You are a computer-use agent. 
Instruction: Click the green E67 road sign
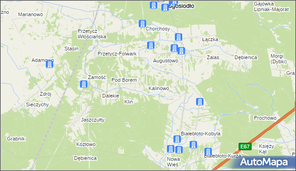pos(245,147)
